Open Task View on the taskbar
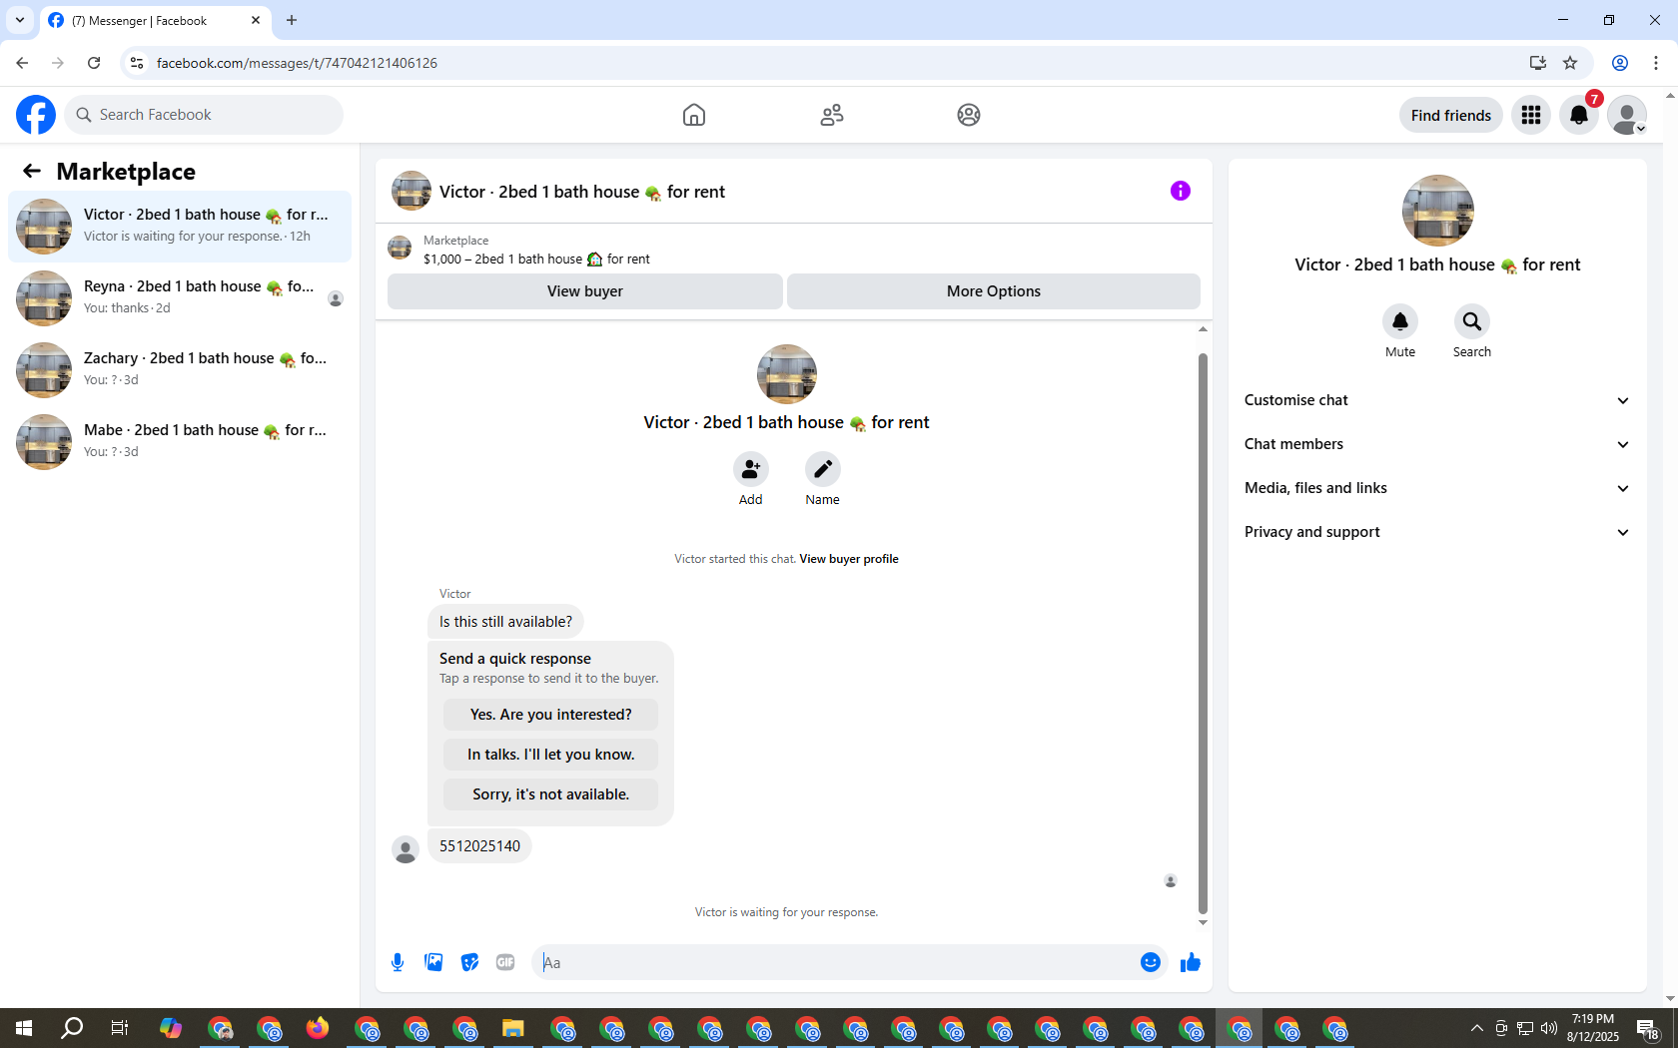 click(120, 1028)
